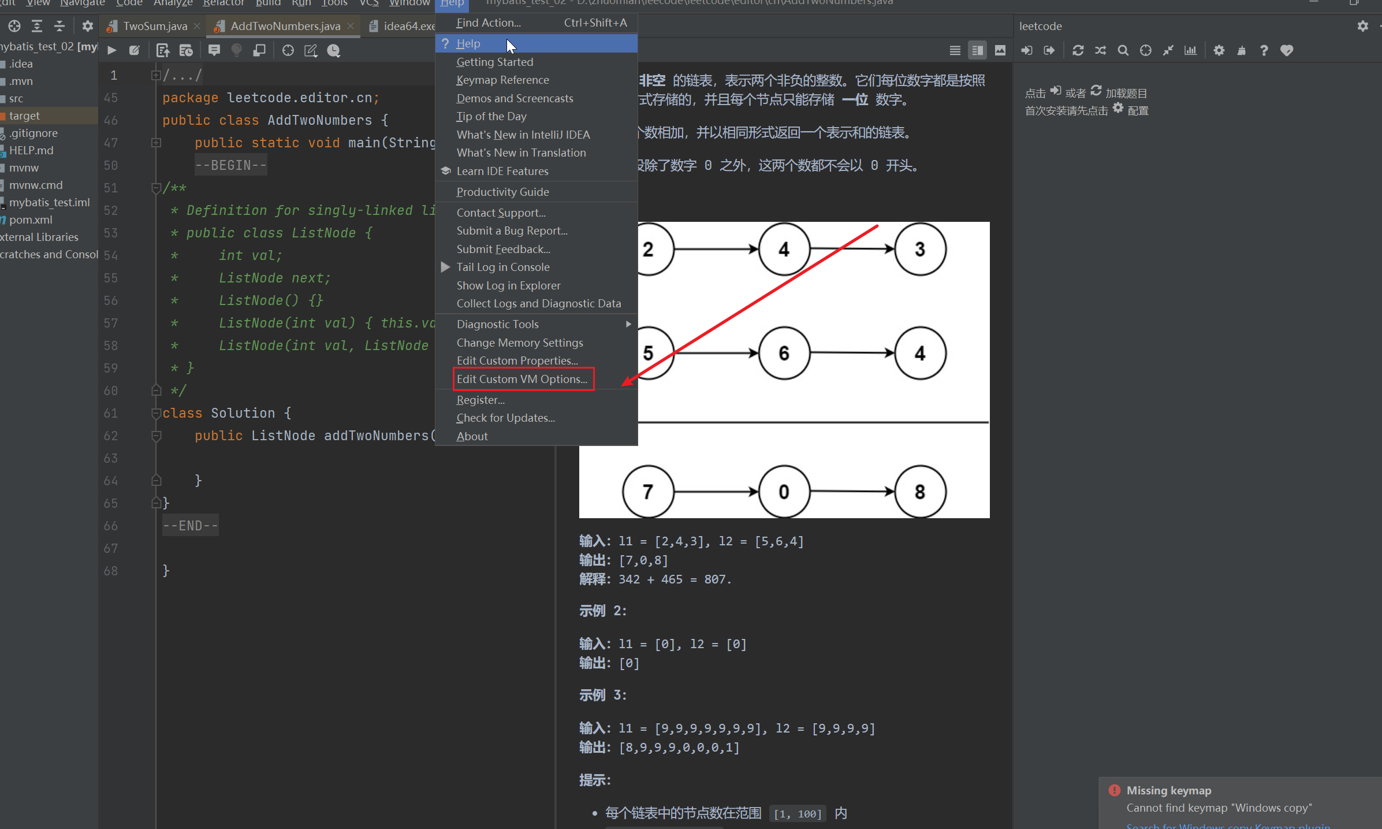The width and height of the screenshot is (1382, 829).
Task: Expand the folded comment at line 1
Action: coord(156,75)
